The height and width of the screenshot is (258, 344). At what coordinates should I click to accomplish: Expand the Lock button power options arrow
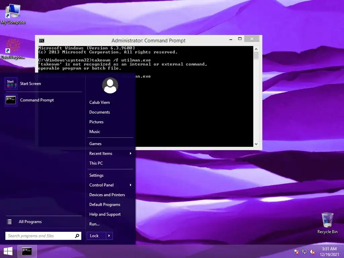109,236
